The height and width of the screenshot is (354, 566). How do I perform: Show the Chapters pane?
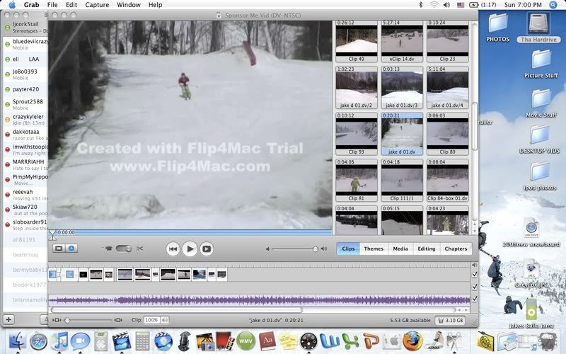point(455,249)
